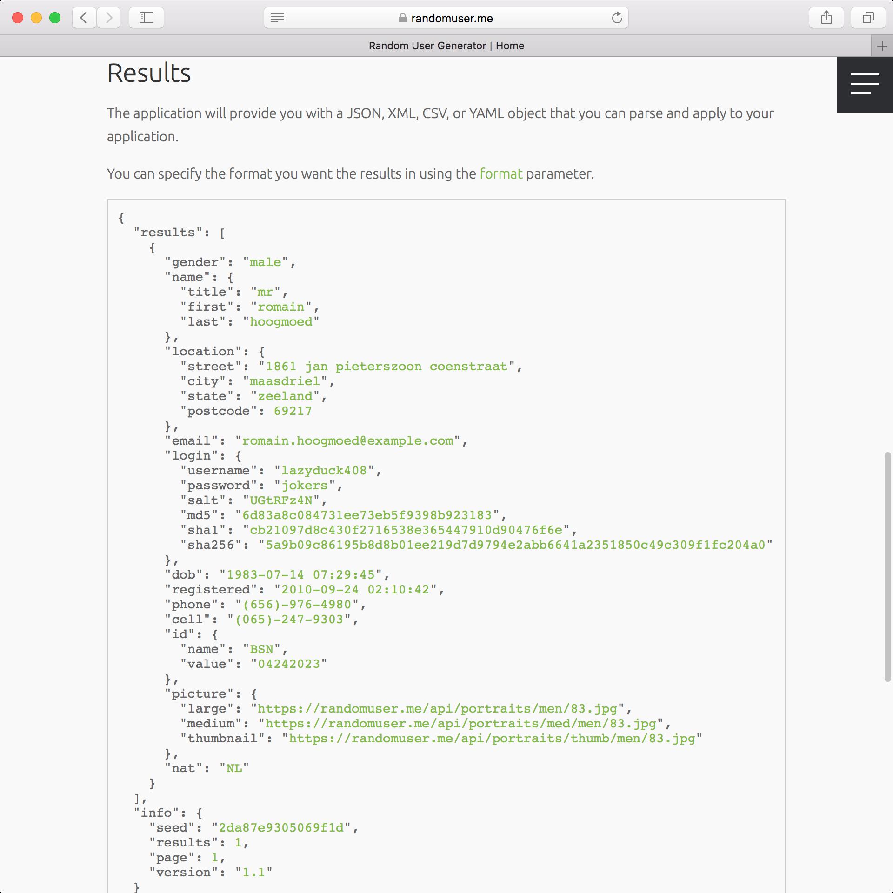Click the salt value UGtRFz4N
The image size is (893, 893).
click(x=281, y=500)
